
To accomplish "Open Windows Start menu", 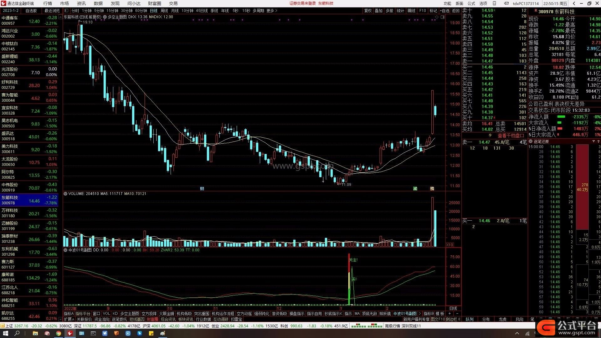I will click(x=5, y=333).
